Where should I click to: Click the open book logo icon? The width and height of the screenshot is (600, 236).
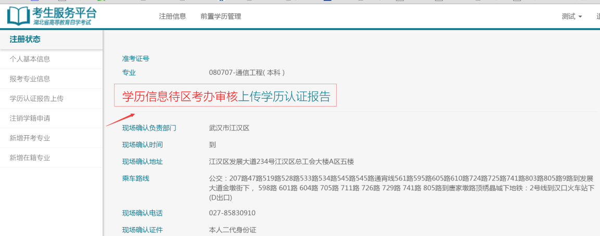click(18, 16)
